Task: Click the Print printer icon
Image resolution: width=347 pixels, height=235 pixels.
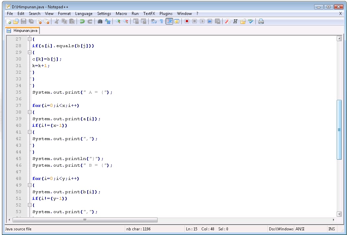Action: tap(261, 21)
